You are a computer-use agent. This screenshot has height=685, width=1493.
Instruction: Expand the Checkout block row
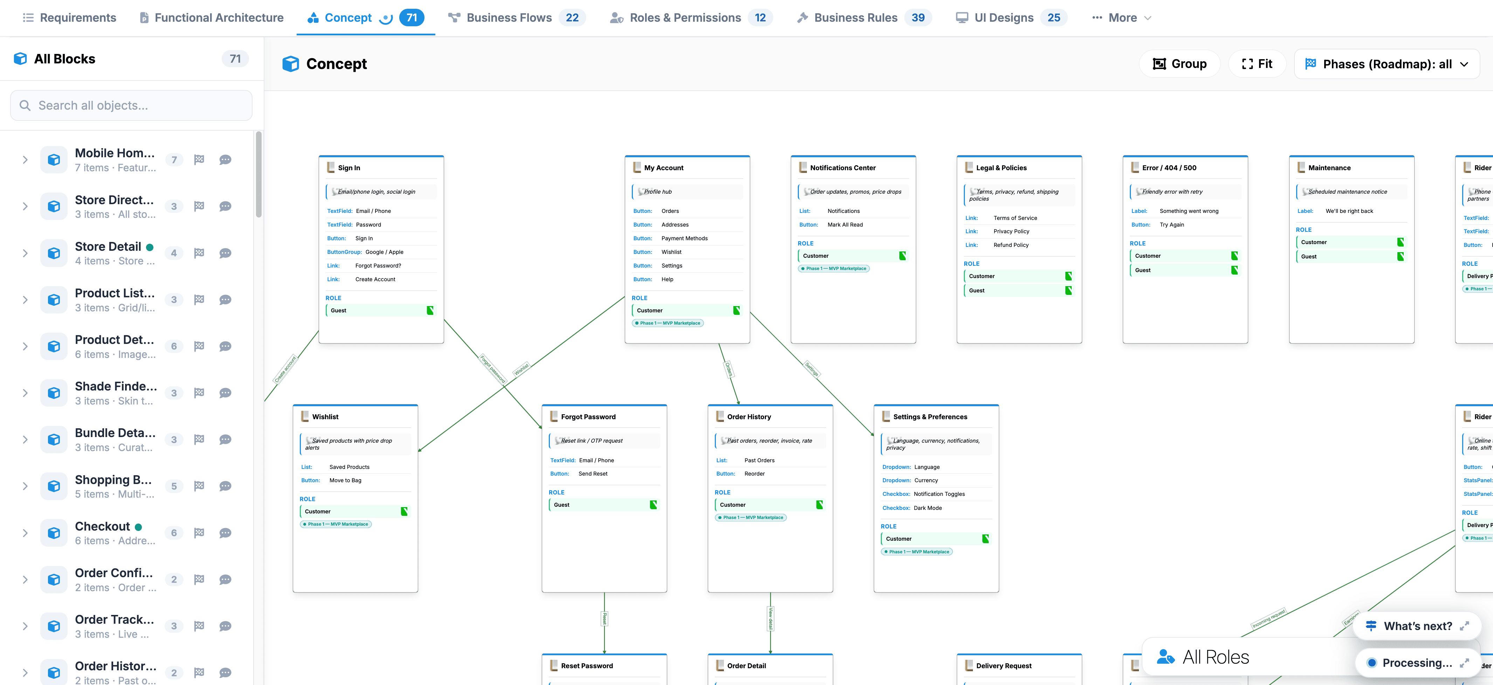[x=25, y=533]
